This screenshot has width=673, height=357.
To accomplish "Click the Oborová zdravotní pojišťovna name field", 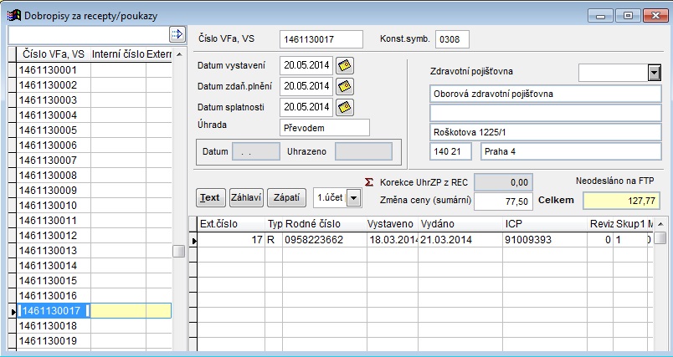I will point(546,94).
